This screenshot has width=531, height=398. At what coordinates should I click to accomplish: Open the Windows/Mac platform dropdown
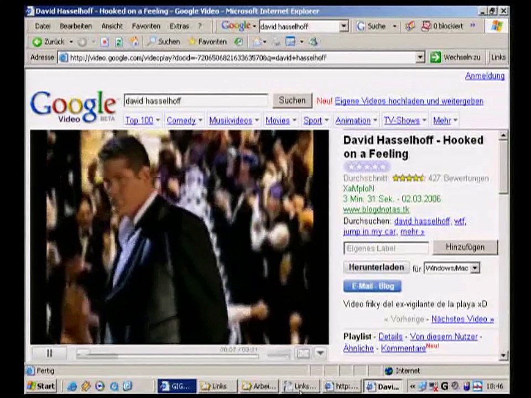click(452, 269)
